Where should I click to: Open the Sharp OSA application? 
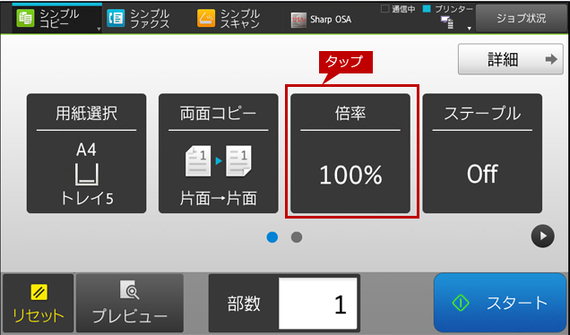(x=321, y=19)
